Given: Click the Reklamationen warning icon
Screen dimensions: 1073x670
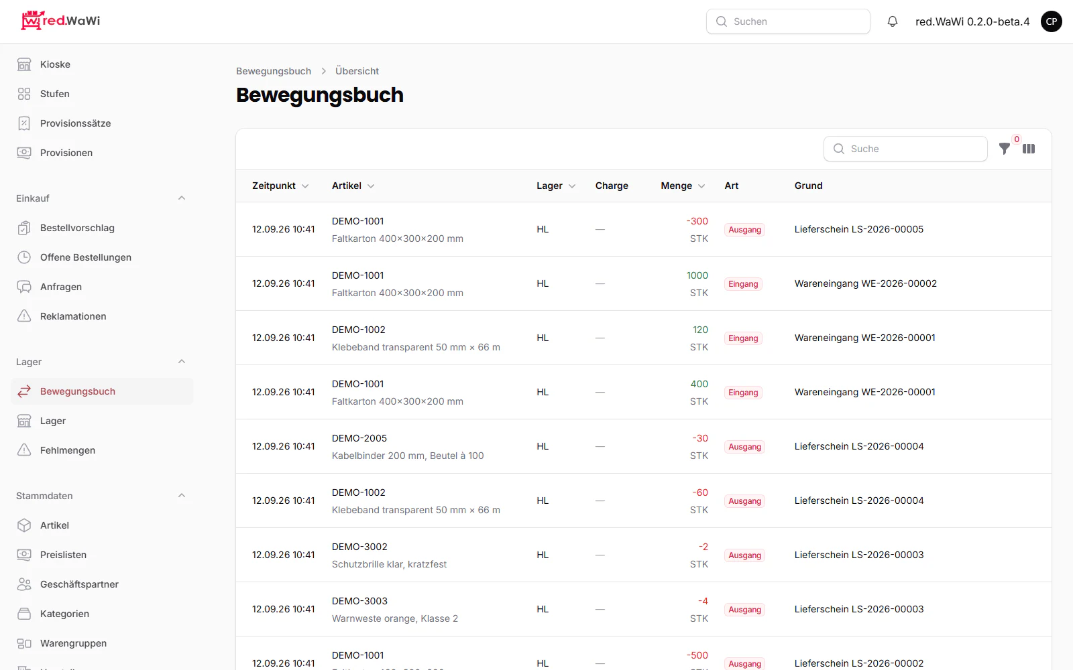Looking at the screenshot, I should (x=24, y=316).
